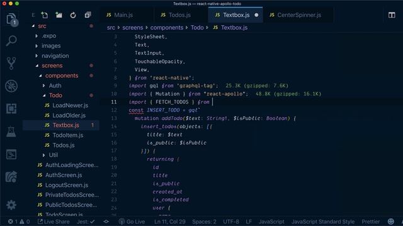Viewport: 403px width, 226px height.
Task: Open PublicTodosScreen file in explorer
Action: [x=71, y=205]
